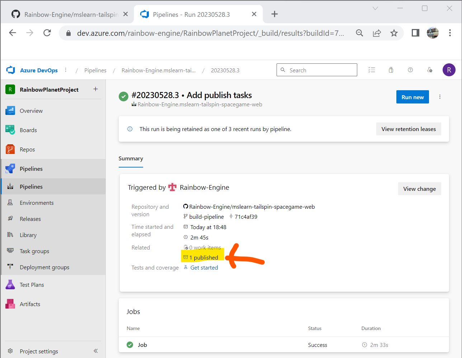Open the Job row in Jobs table

pos(284,345)
